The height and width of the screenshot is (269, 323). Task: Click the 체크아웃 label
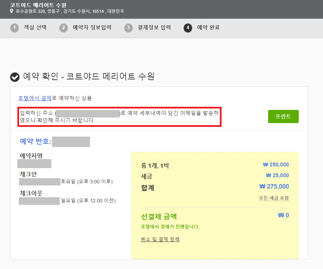(31, 193)
